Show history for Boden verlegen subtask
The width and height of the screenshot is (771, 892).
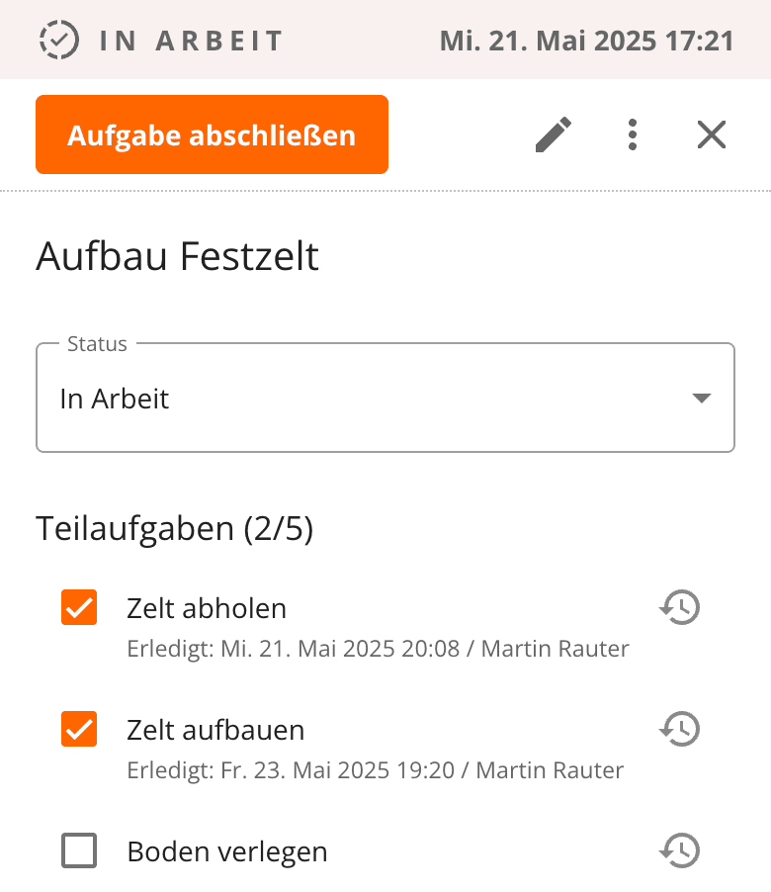point(680,850)
